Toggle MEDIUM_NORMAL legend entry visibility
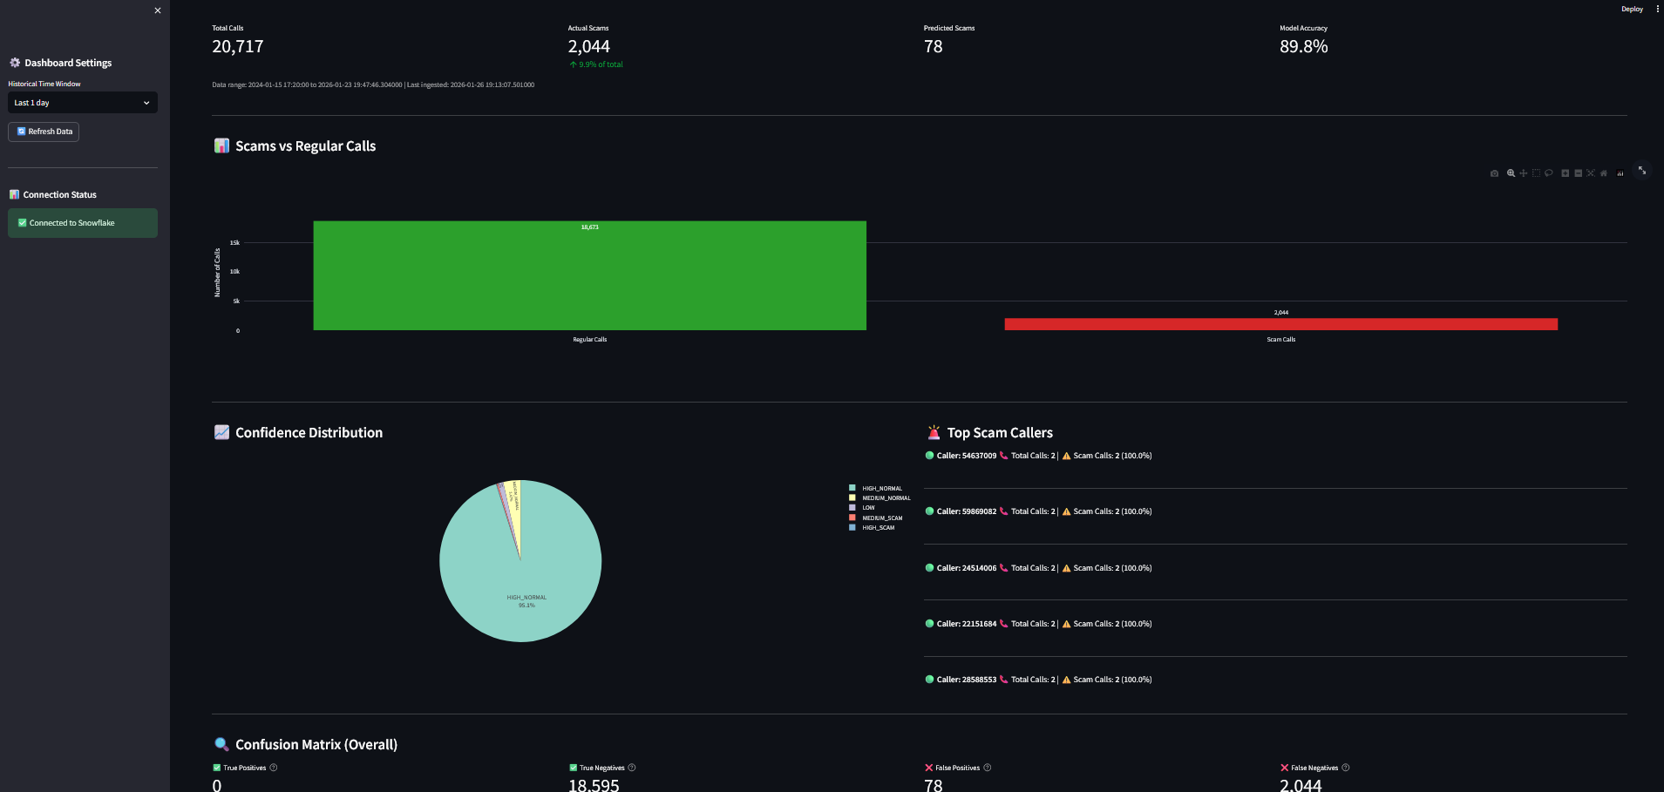The width and height of the screenshot is (1664, 792). pyautogui.click(x=886, y=498)
